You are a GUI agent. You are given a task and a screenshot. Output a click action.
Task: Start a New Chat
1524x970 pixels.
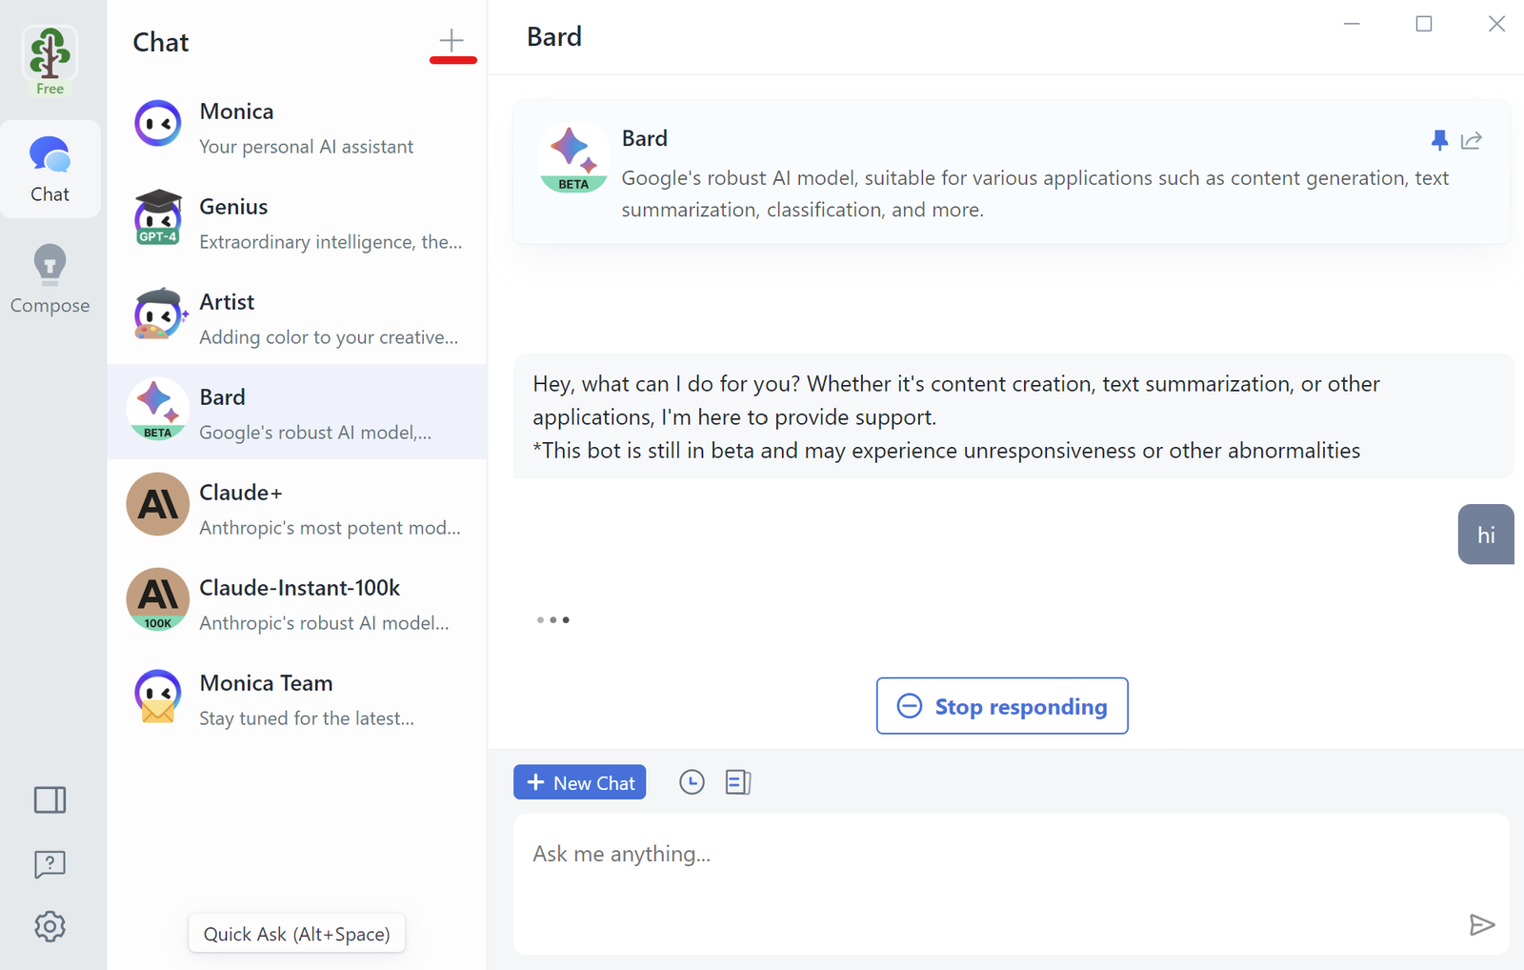(x=579, y=782)
